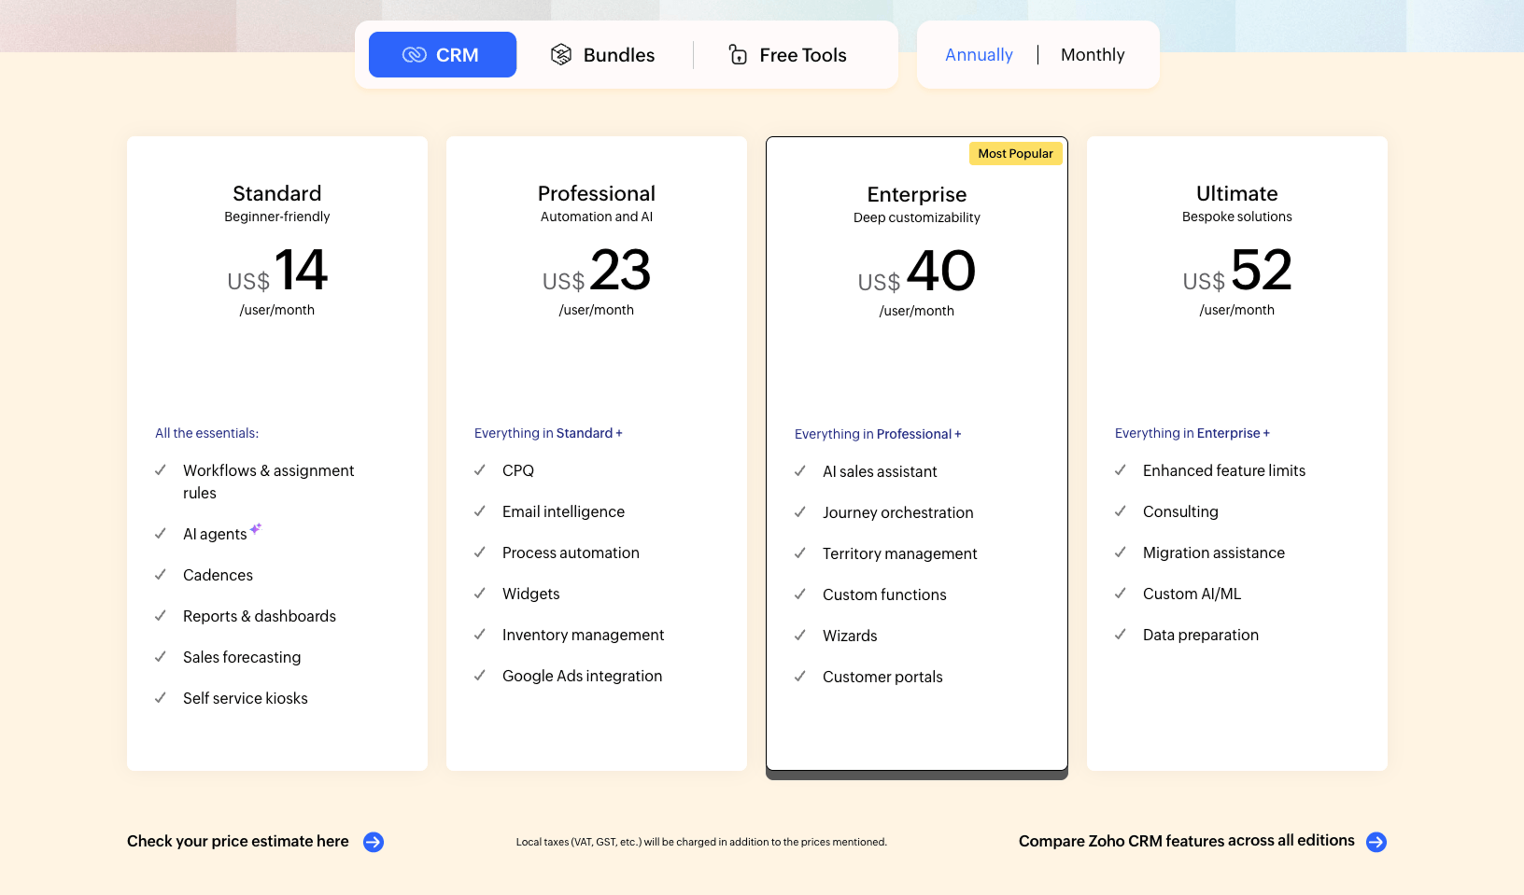
Task: Click 'Deep customizability' subtitle
Action: coord(917,217)
